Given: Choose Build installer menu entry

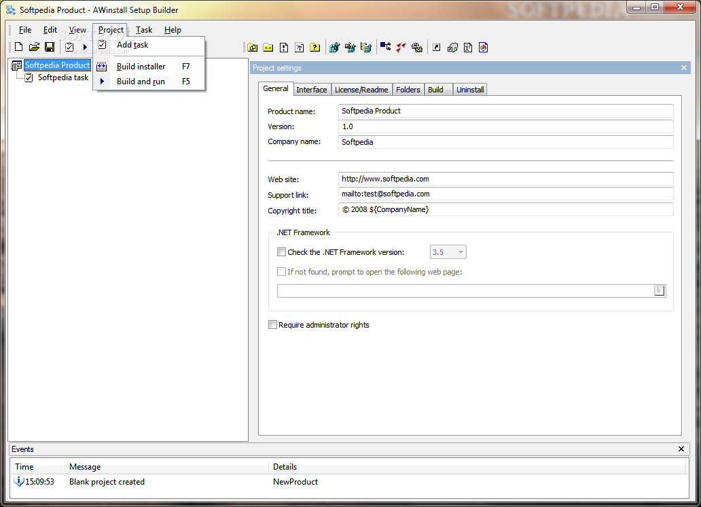Looking at the screenshot, I should (149, 66).
